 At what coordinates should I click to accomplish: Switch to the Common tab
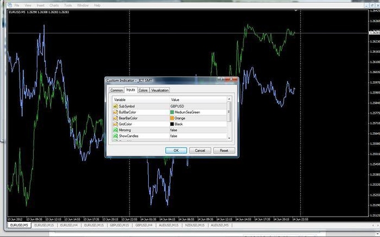(x=117, y=90)
